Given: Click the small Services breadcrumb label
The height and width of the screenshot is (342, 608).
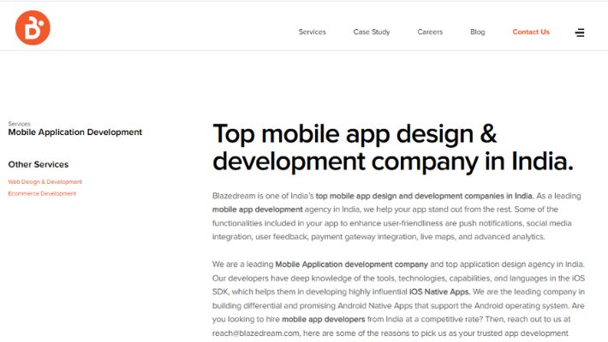Looking at the screenshot, I should pyautogui.click(x=19, y=124).
